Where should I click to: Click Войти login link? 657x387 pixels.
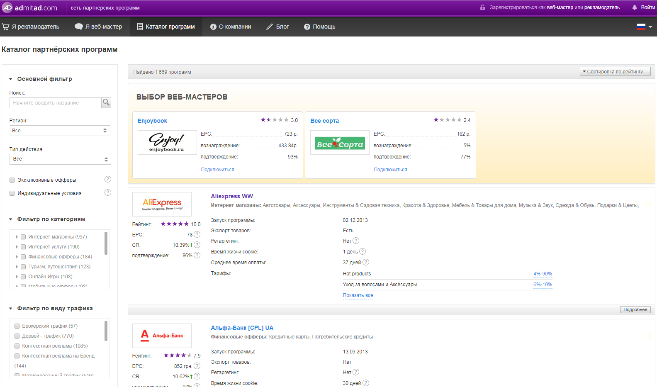[648, 7]
